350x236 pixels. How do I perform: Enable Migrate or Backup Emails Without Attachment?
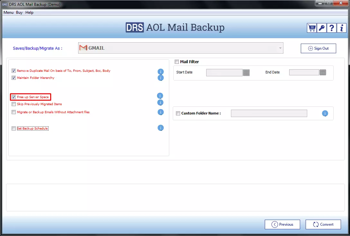pos(14,112)
